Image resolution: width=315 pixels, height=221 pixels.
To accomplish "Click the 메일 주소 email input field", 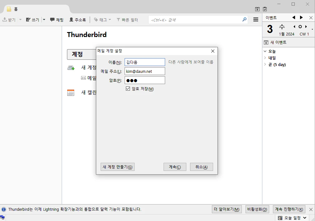I will (145, 71).
